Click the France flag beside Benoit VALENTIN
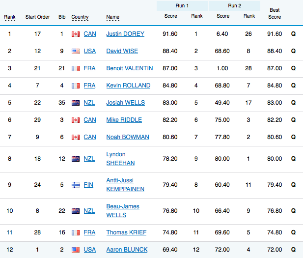The image size is (303, 258). pyautogui.click(x=76, y=68)
